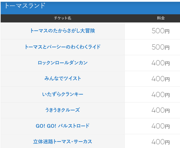
Task: Click blank area of the blue section banner
Action: 112,8
